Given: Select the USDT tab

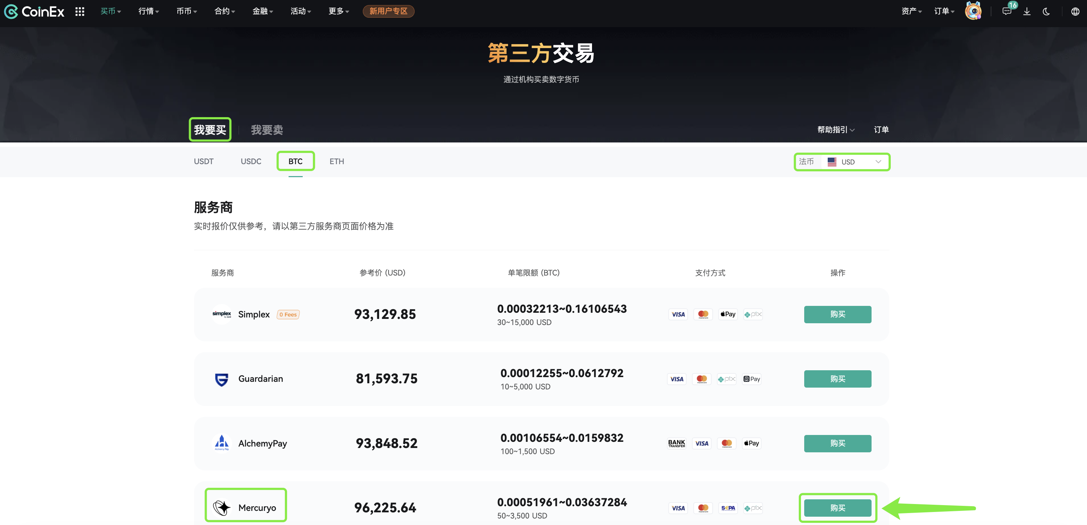Looking at the screenshot, I should (x=203, y=161).
